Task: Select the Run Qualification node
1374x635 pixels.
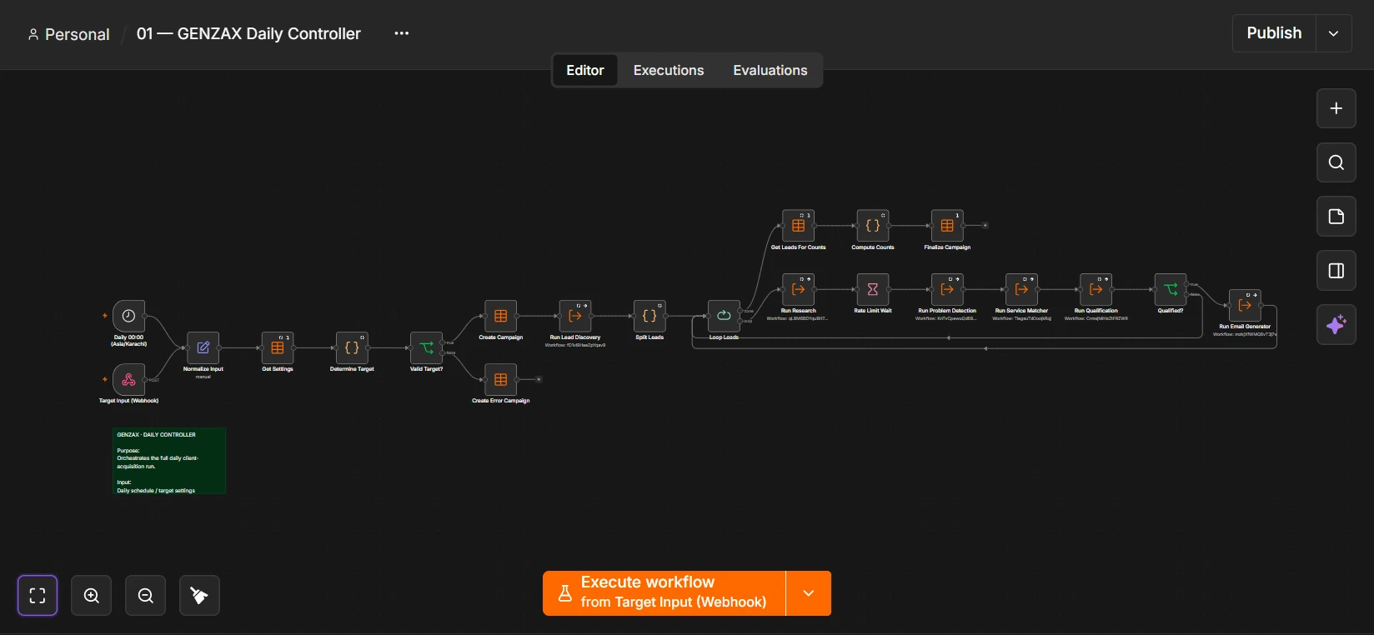Action: pos(1096,289)
